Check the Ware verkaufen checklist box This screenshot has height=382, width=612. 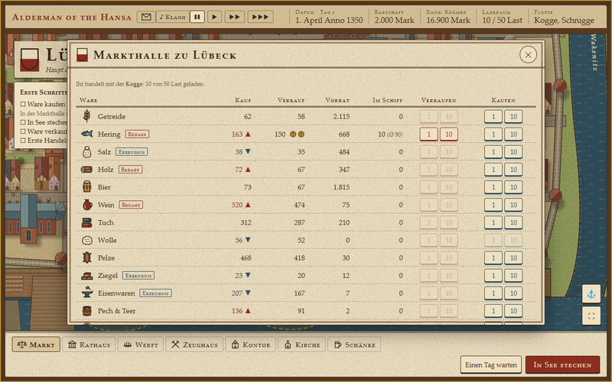(x=23, y=131)
